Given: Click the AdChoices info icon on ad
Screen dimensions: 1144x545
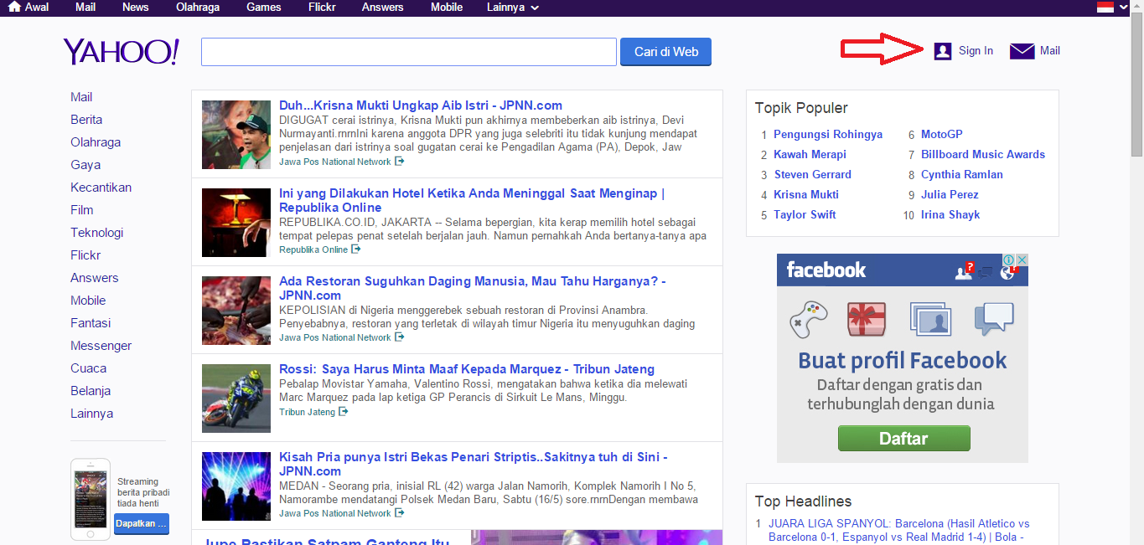Looking at the screenshot, I should click(1010, 260).
